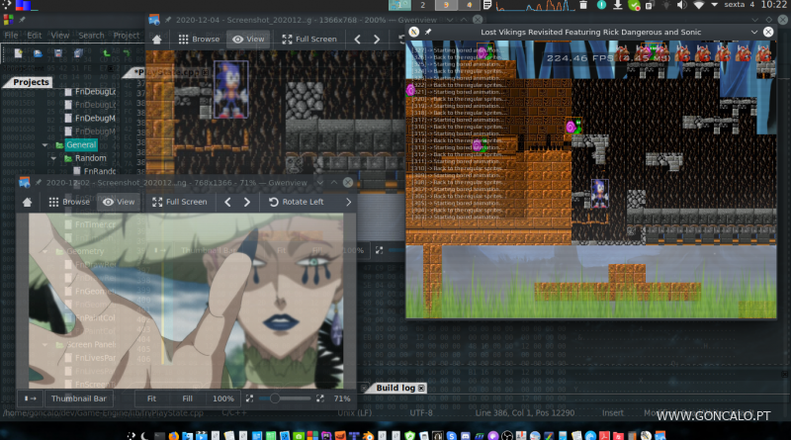Click the Save all icon in Code::Blocks toolbar
Image resolution: width=791 pixels, height=440 pixels.
tap(78, 53)
